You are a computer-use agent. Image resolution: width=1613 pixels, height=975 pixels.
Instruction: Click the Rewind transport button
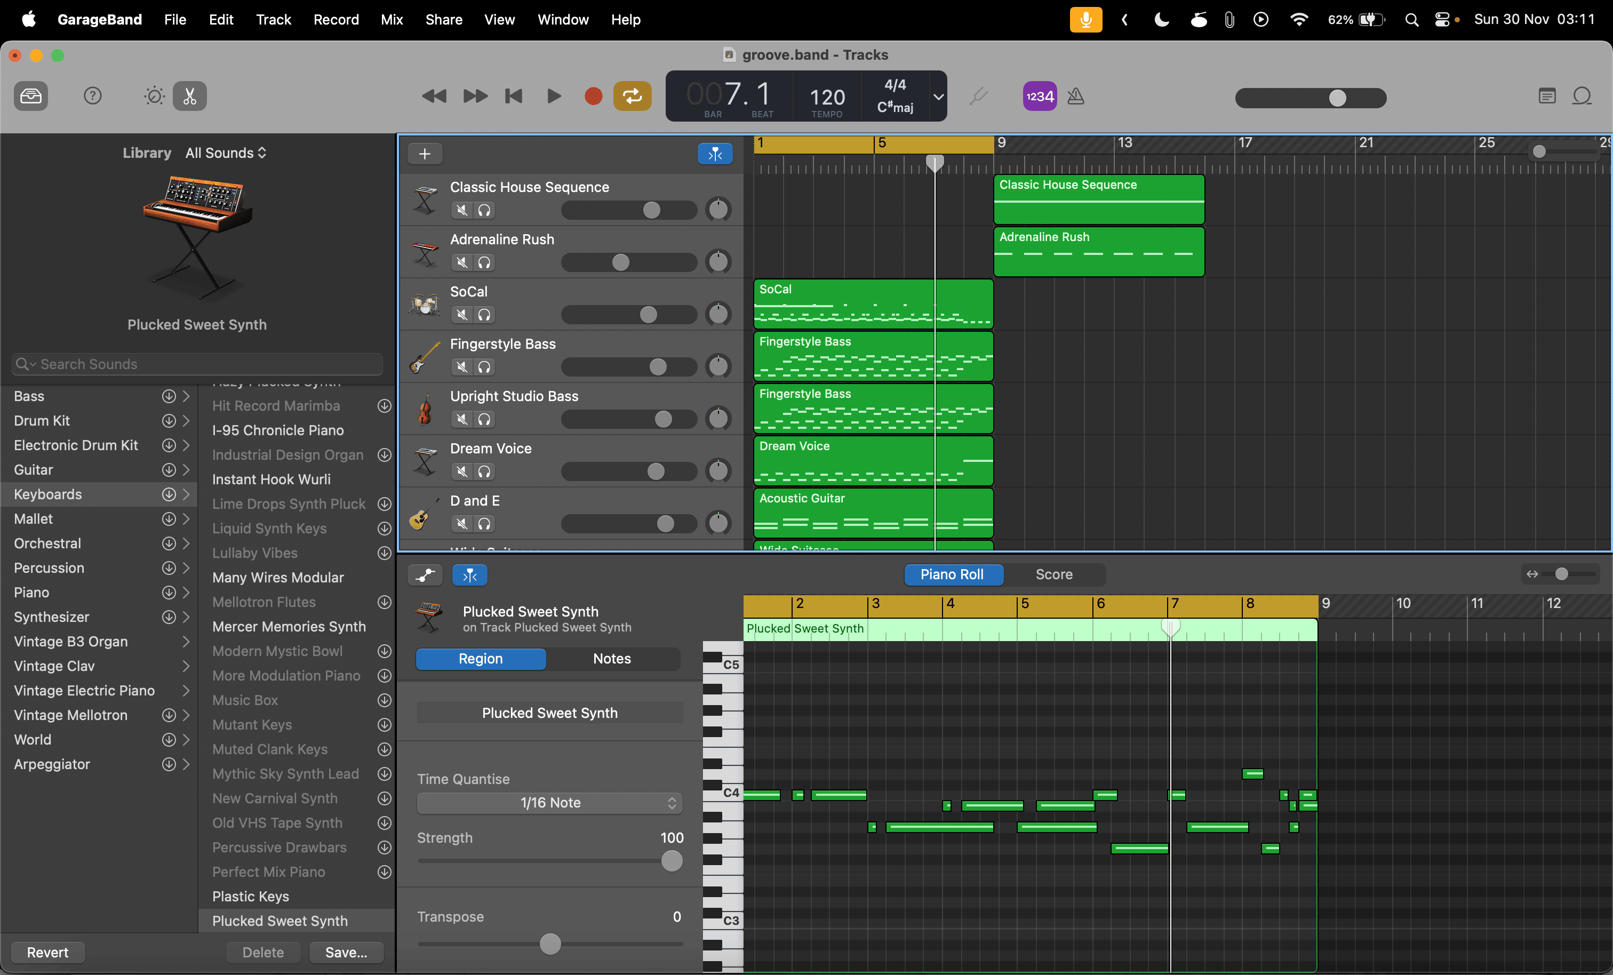(x=433, y=96)
